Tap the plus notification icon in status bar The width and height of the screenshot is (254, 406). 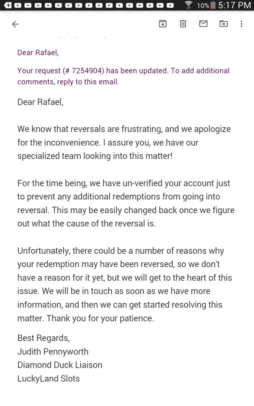[x=7, y=6]
